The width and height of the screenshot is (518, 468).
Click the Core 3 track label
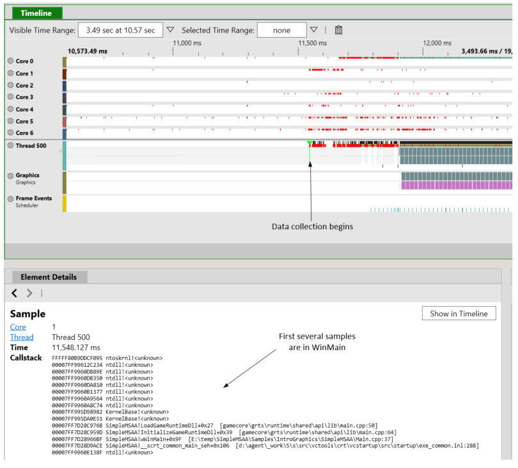point(24,97)
